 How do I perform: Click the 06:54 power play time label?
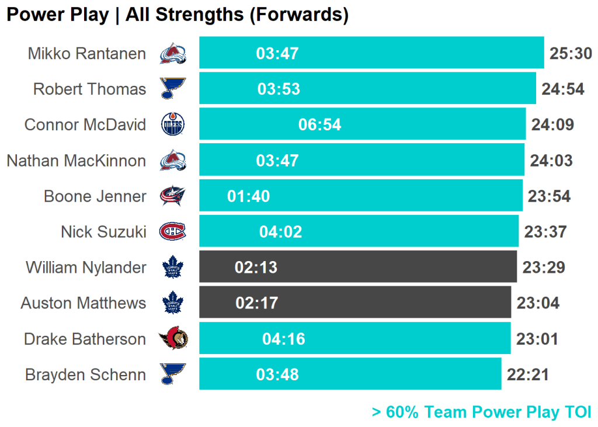pos(319,125)
